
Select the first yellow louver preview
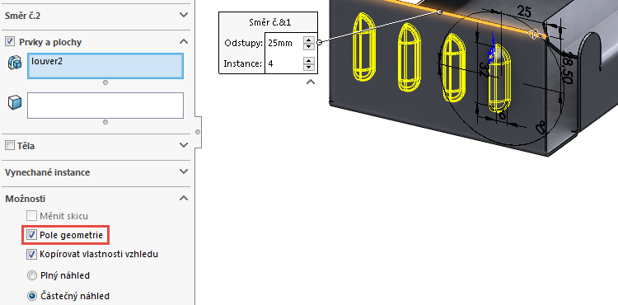click(363, 47)
